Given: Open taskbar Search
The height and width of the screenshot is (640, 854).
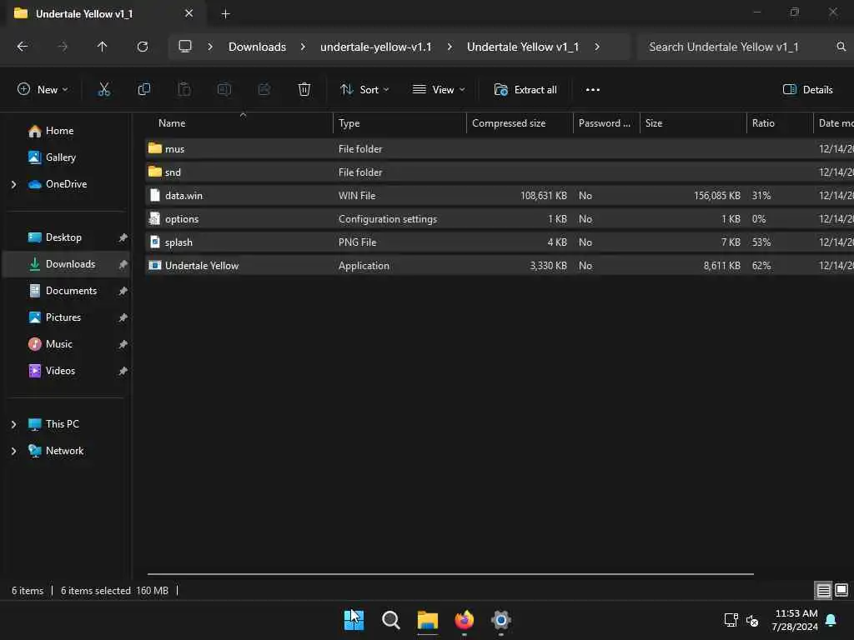Looking at the screenshot, I should pos(391,620).
